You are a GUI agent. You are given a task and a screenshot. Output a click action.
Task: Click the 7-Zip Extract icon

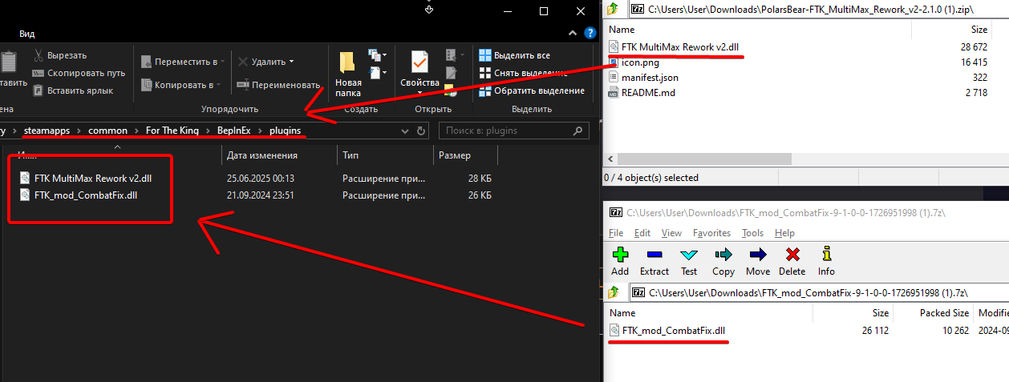[654, 255]
